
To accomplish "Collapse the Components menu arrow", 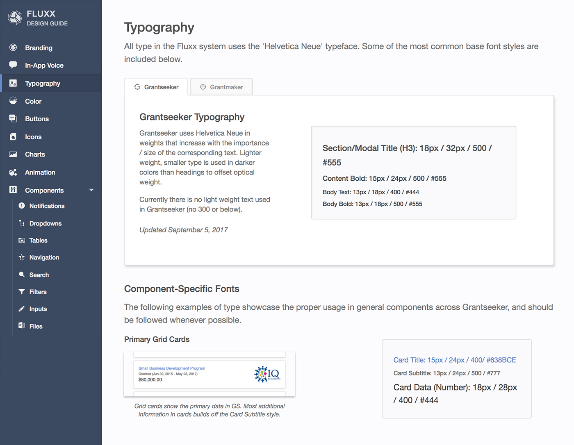I will 91,190.
